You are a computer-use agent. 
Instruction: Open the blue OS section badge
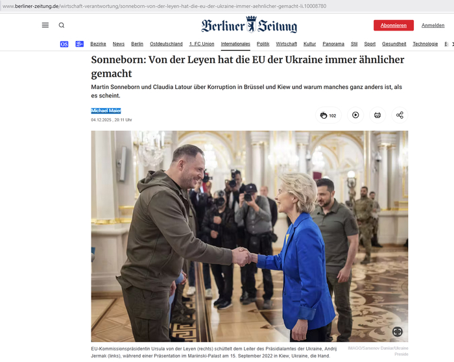coord(64,44)
